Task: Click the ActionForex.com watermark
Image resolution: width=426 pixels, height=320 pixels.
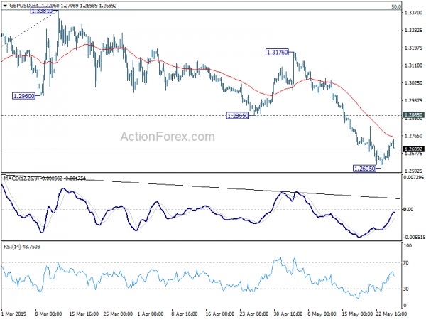Action: click(168, 137)
